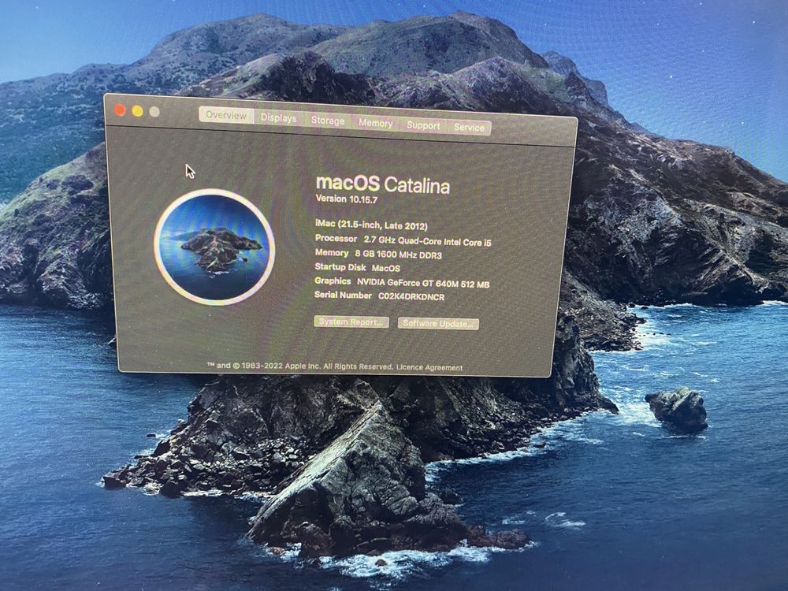The width and height of the screenshot is (788, 591).
Task: Click the NVIDIA GeForce GT 640M graphics line
Action: [x=423, y=284]
